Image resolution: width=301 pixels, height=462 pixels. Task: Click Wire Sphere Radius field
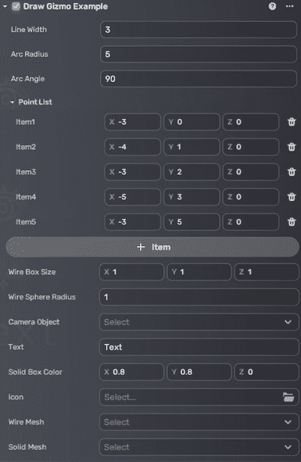click(199, 297)
